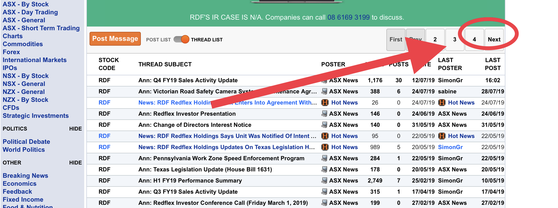This screenshot has height=208, width=558.
Task: Click RDF stock code in Texas Legislation News row
Action: pos(104,147)
